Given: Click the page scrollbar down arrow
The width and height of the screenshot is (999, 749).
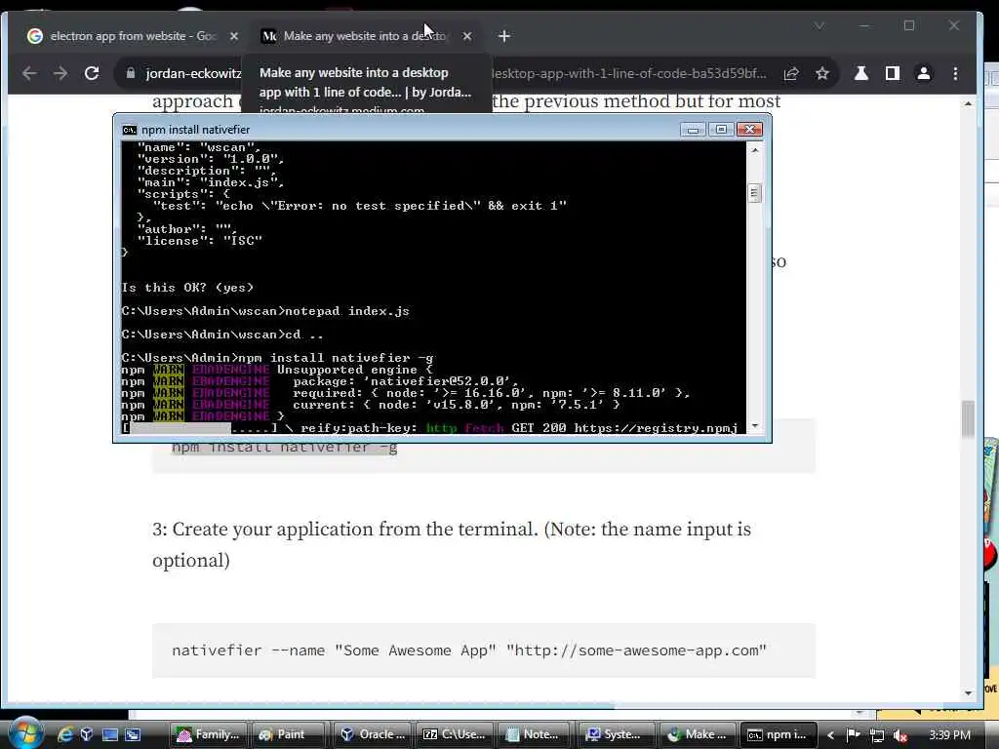Looking at the screenshot, I should coord(969,693).
